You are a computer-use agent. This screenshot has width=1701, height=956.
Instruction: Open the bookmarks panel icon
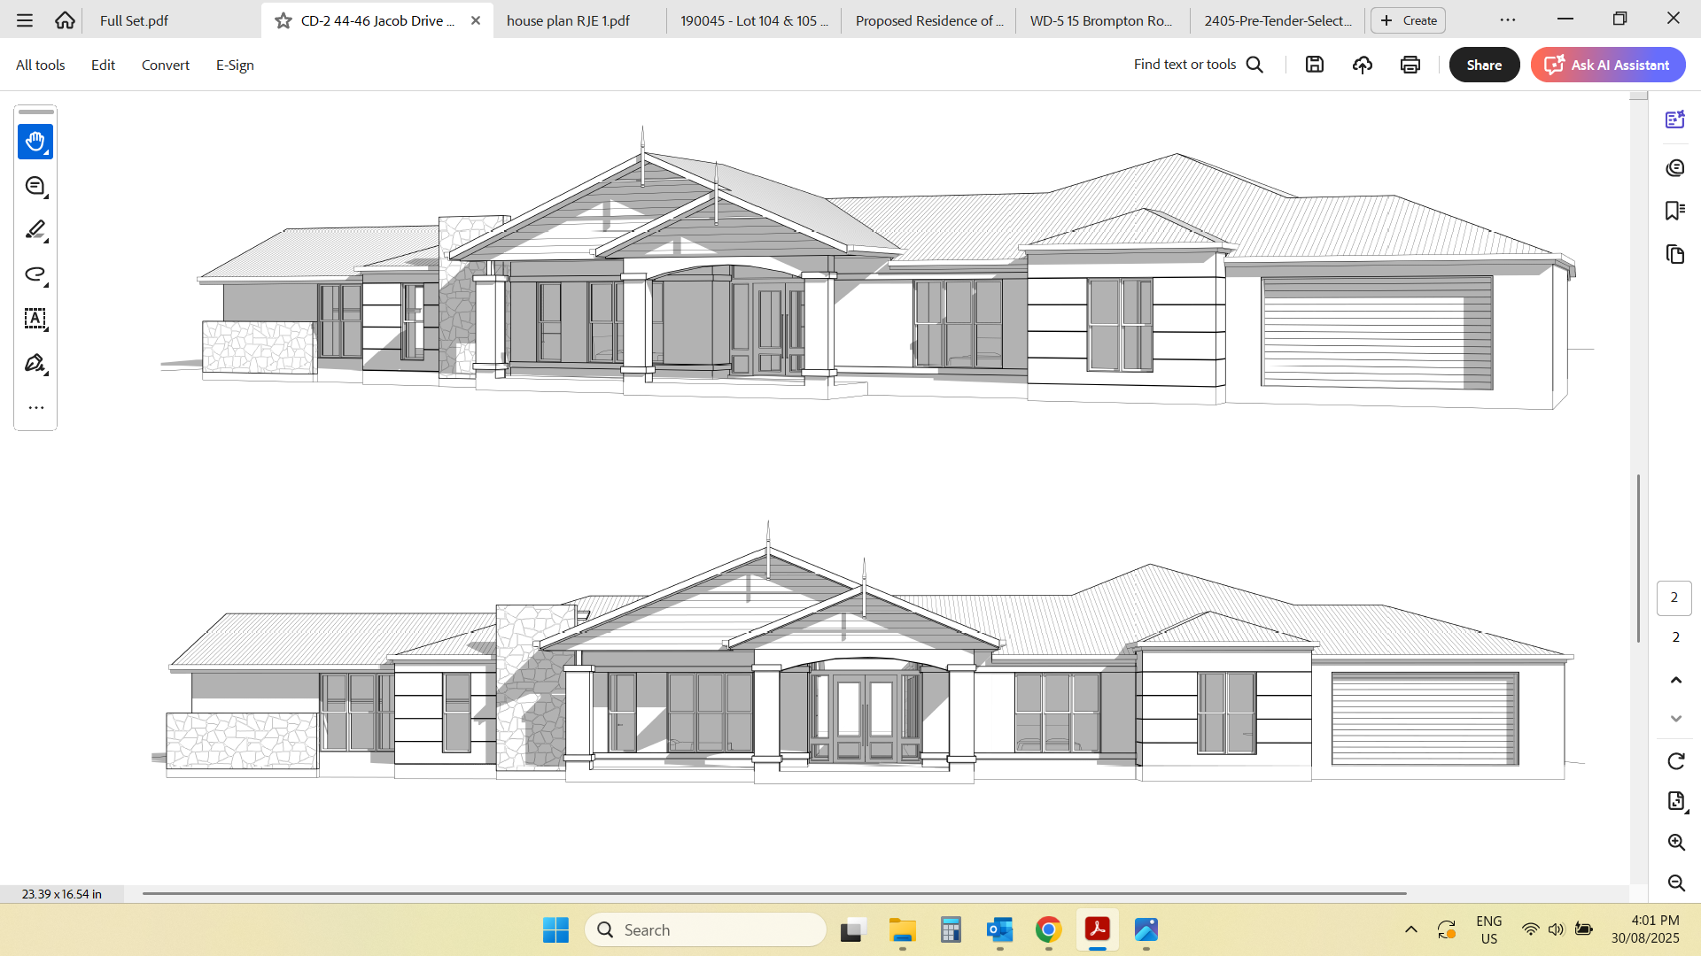pos(1674,211)
